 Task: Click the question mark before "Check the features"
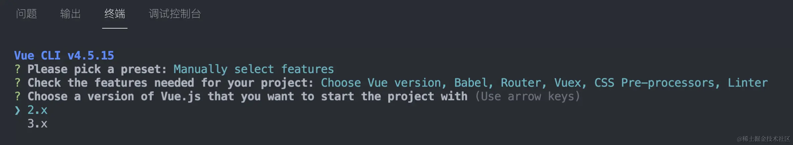click(x=17, y=83)
